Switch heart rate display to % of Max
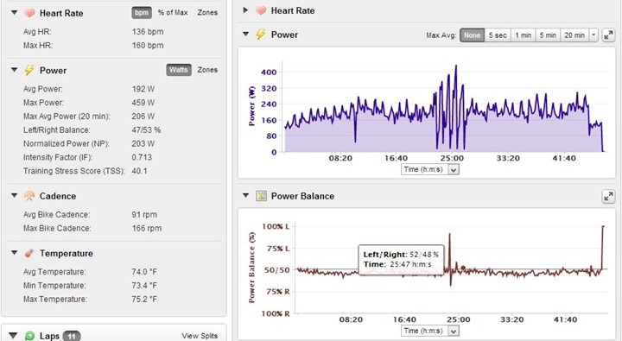Screen dimensions: 622x341 point(173,13)
